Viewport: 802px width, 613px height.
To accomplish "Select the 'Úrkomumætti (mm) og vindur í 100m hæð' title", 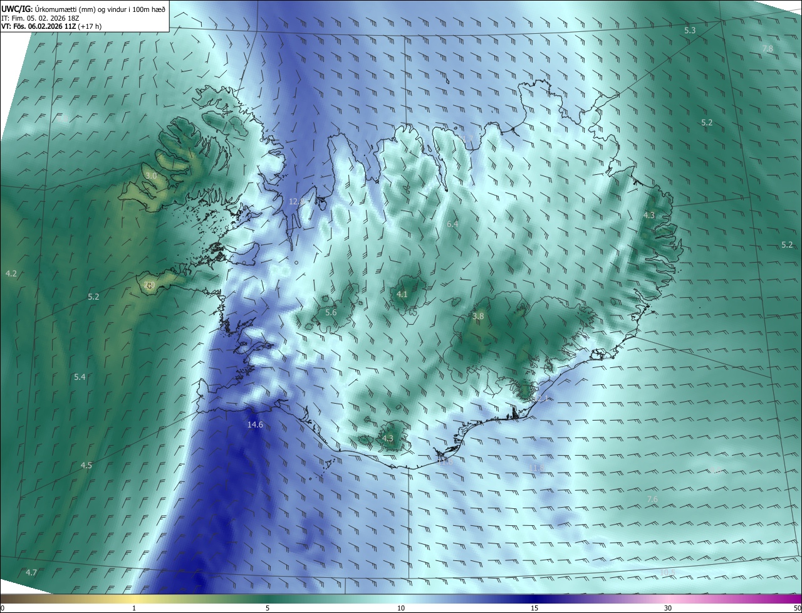I will (100, 9).
